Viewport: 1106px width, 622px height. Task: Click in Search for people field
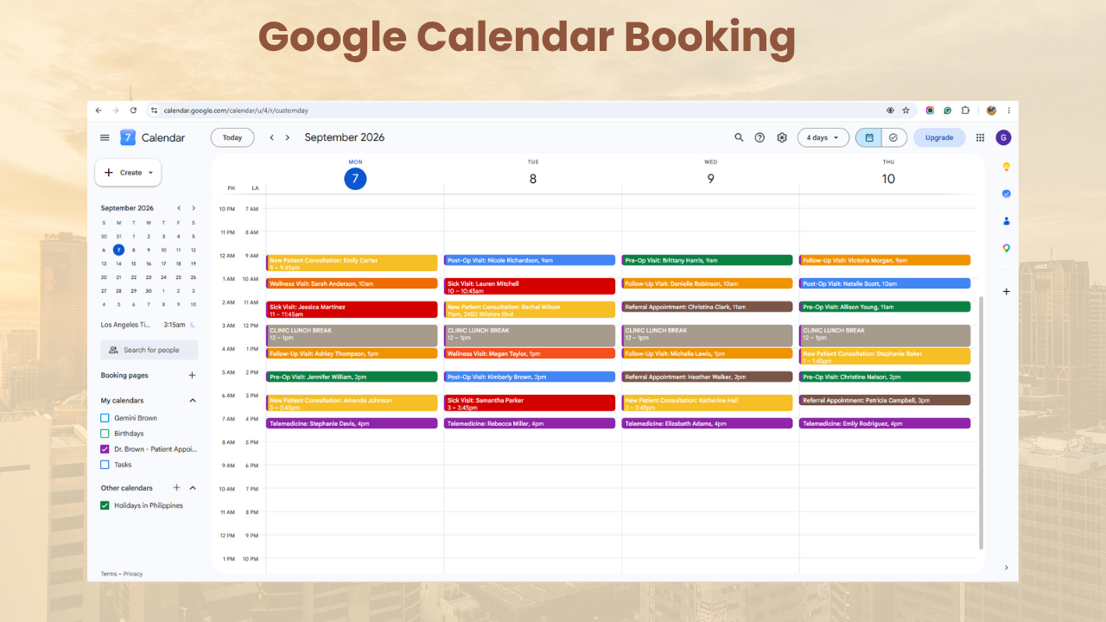pyautogui.click(x=149, y=350)
